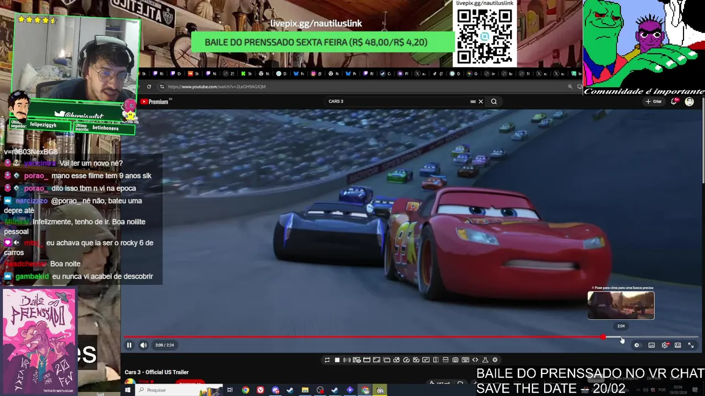Viewport: 705px width, 396px height.
Task: Click the Criar create button
Action: click(x=654, y=101)
